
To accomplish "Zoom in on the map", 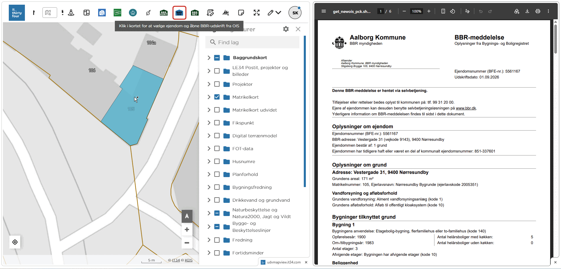I will pyautogui.click(x=187, y=229).
